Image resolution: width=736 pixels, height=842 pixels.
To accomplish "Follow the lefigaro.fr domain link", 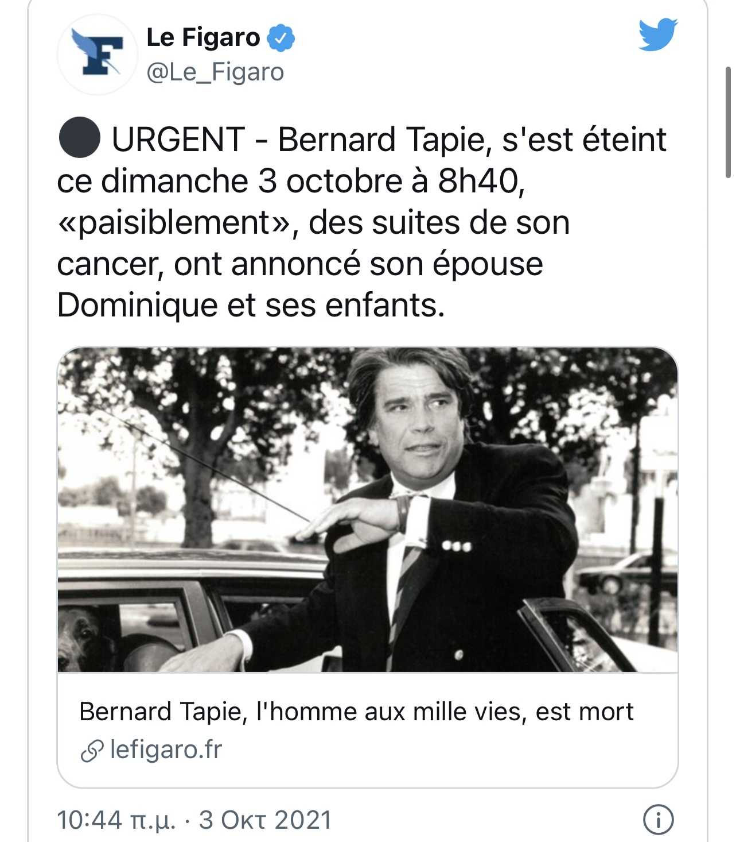I will pyautogui.click(x=165, y=750).
